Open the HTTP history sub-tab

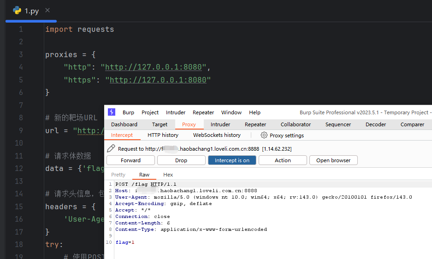(x=163, y=135)
